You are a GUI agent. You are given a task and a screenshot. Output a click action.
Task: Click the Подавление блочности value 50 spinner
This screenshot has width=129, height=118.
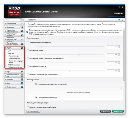118,71
